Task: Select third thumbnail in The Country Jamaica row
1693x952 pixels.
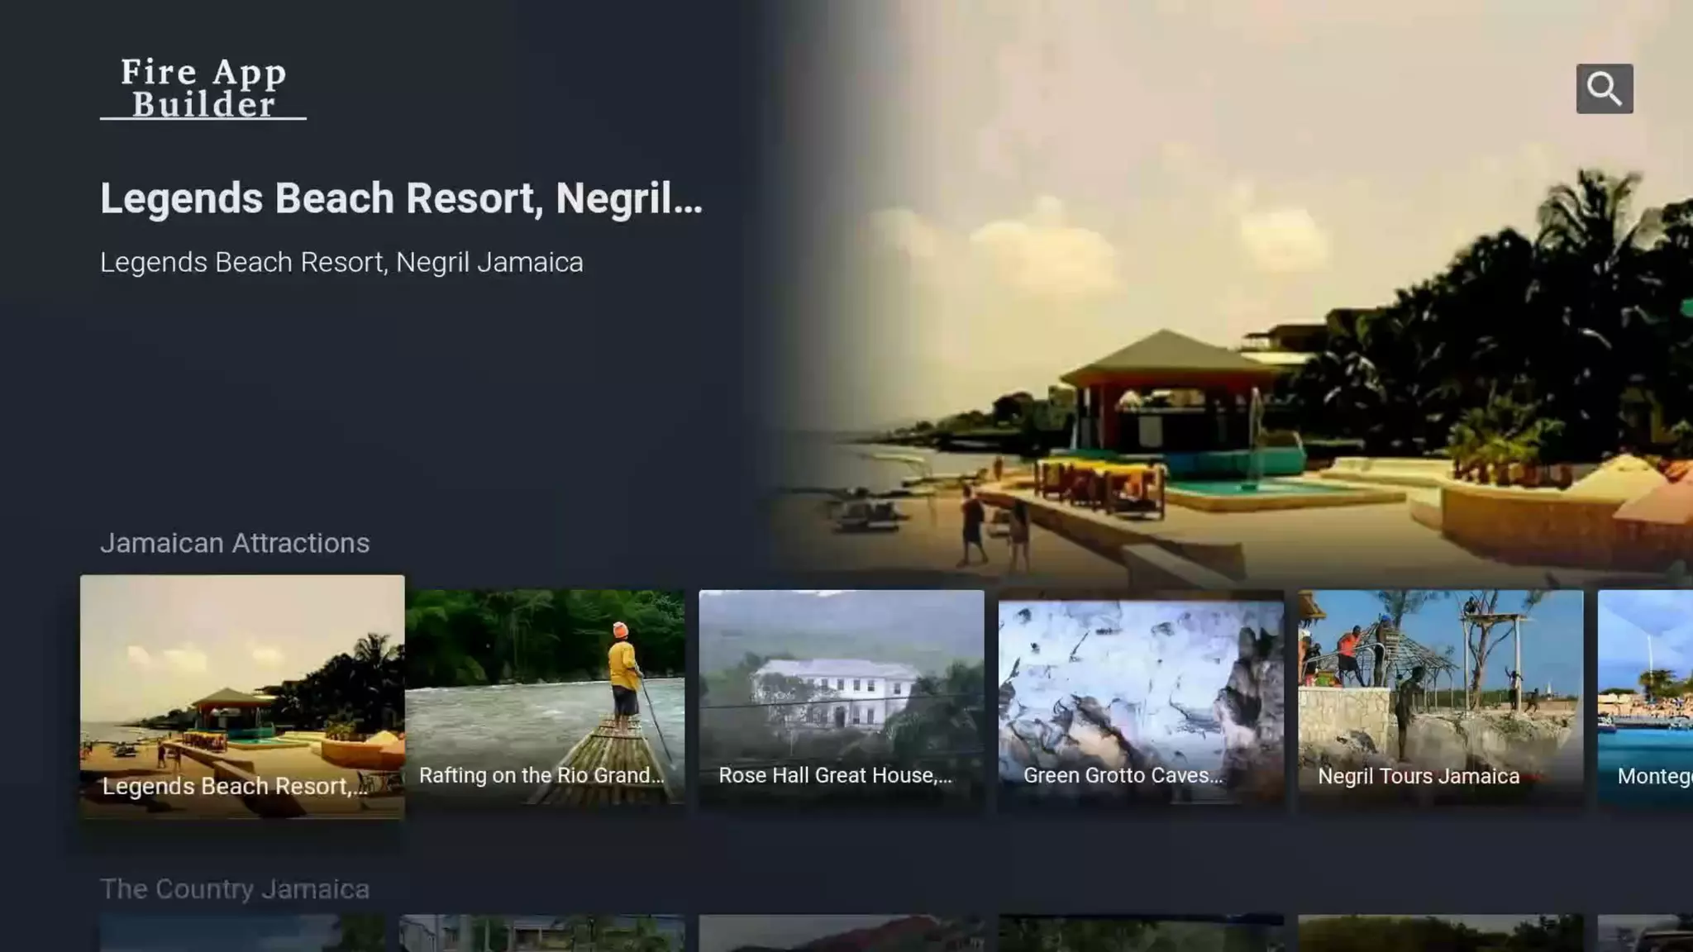Action: pyautogui.click(x=842, y=934)
